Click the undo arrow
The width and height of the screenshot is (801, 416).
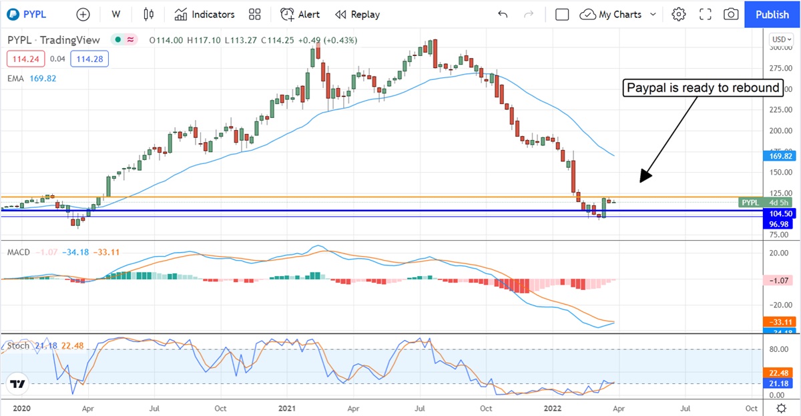(x=503, y=14)
